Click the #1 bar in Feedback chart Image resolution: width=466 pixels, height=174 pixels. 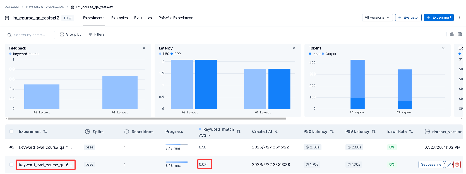[x=120, y=93]
